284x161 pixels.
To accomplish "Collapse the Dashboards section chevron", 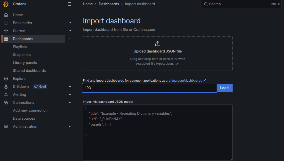I will click(x=70, y=39).
